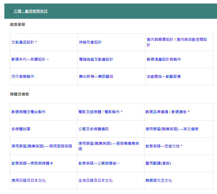Select 室內與展覽設計 / 室內與活動空間設計 link

[x=177, y=40]
